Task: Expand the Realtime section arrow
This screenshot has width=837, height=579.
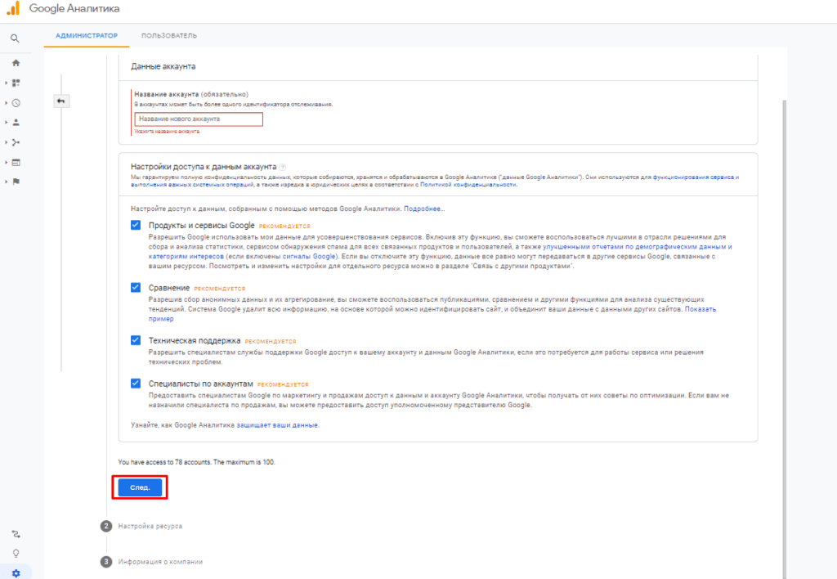Action: tap(6, 102)
